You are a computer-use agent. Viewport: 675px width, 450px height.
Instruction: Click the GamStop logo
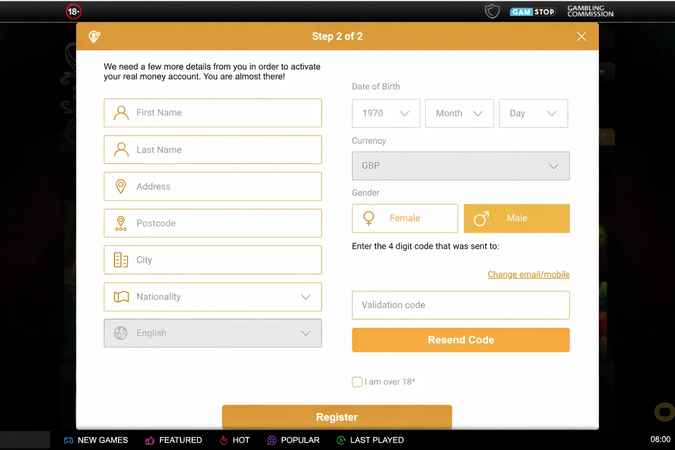point(533,11)
